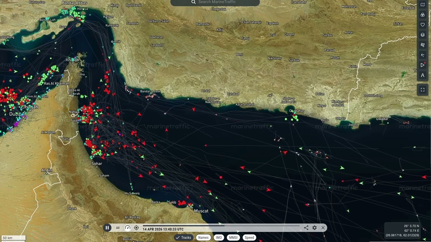Click the Iranshahr label
The width and height of the screenshot is (431, 242).
(x=299, y=2)
